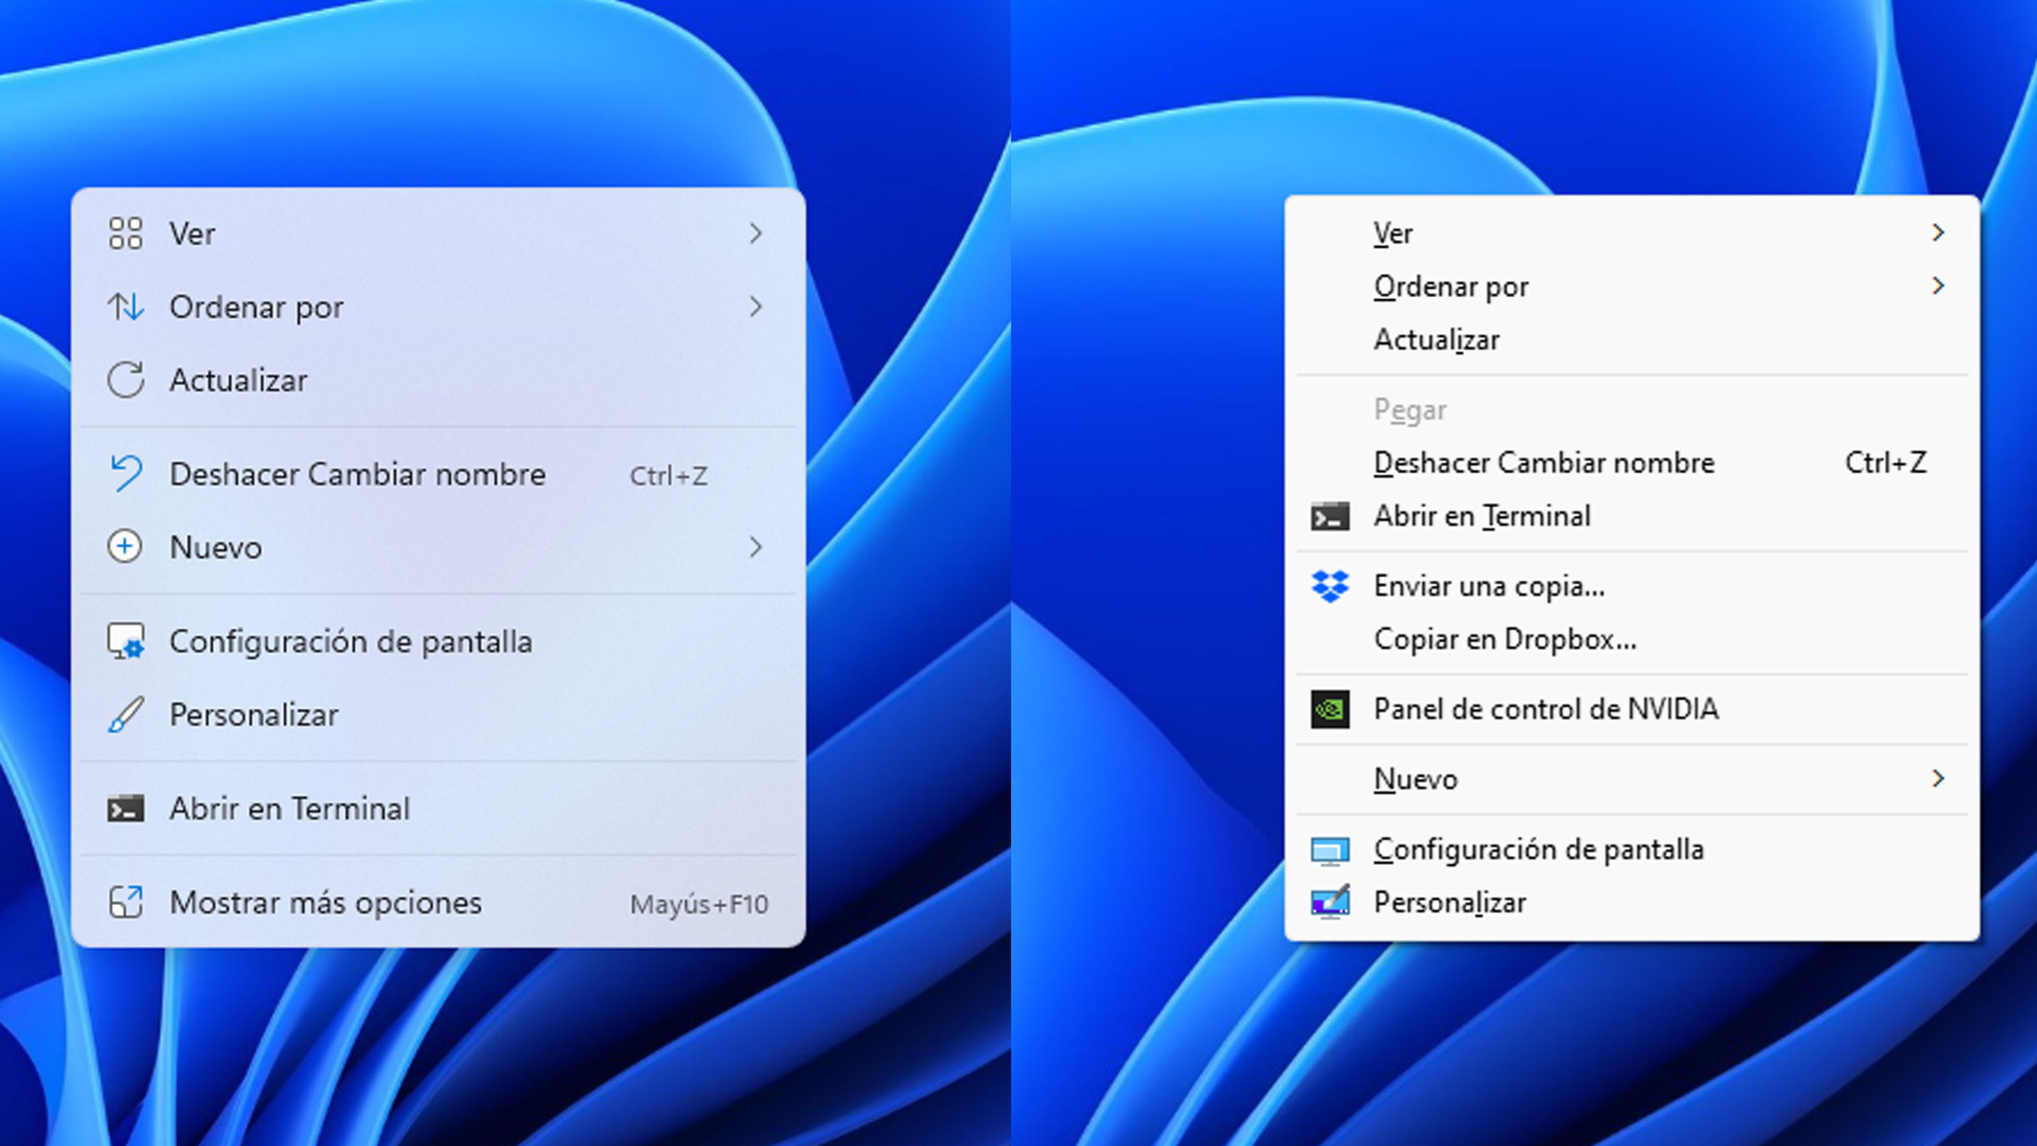Expand the Nuevo submenu arrow in the classic menu
The height and width of the screenshot is (1146, 2037).
[1938, 778]
